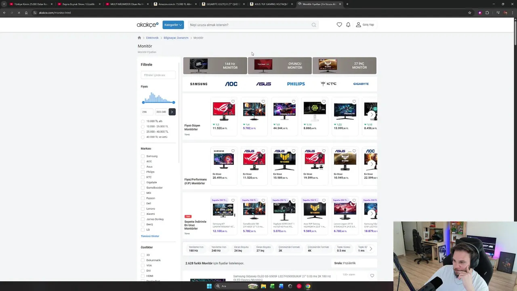Screen dimensions: 517x291
Task: Show more feature filter chips arrow
Action: tap(371, 249)
